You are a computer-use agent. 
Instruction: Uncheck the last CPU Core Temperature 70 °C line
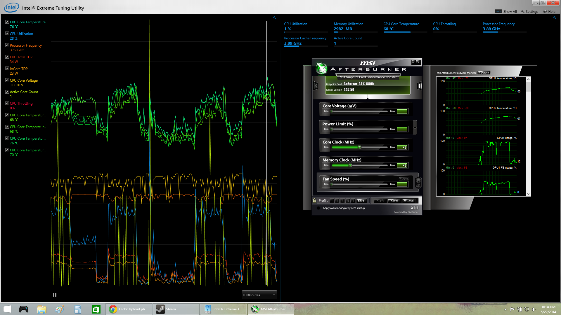pyautogui.click(x=7, y=150)
